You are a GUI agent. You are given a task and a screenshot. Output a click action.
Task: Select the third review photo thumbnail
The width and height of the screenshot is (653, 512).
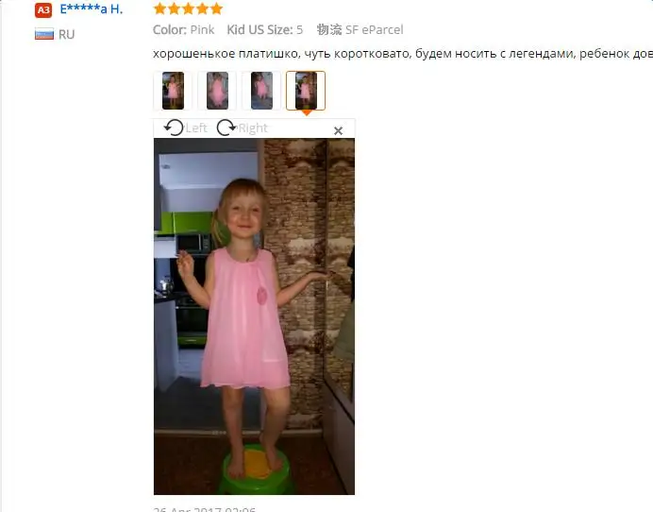(261, 91)
